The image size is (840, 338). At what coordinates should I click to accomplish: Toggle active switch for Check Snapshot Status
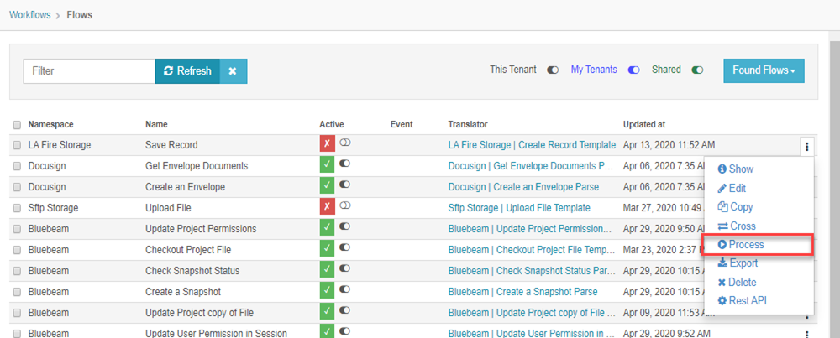[344, 268]
